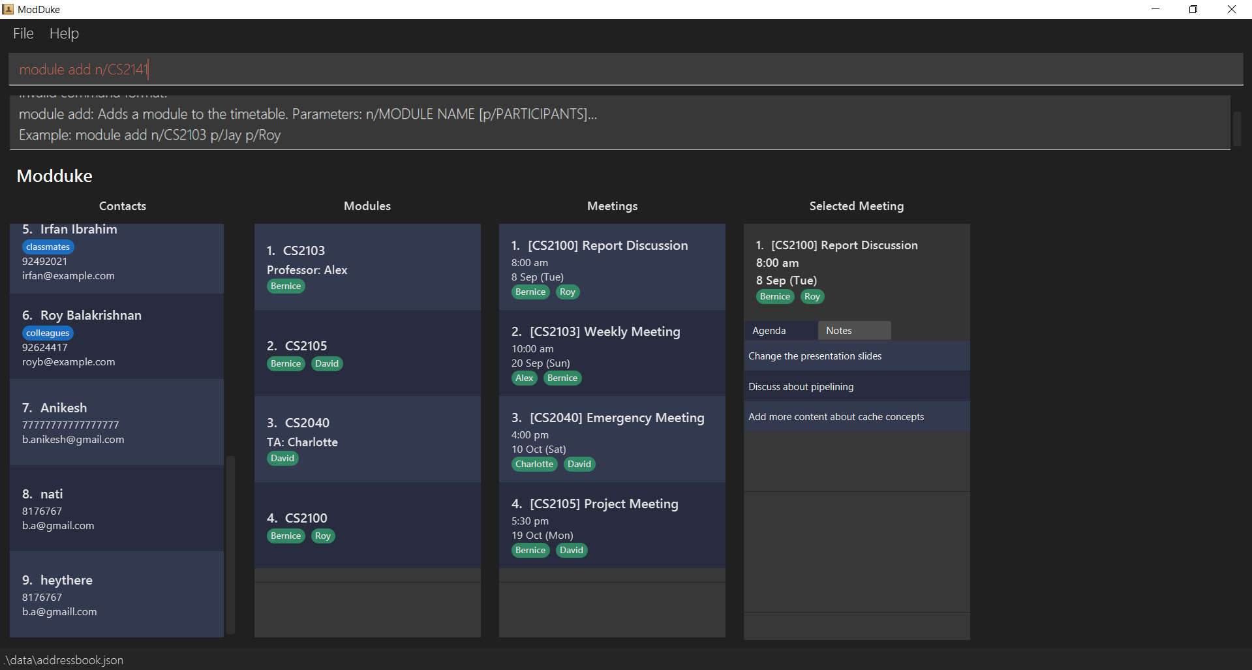Click the example command text in result box
Image resolution: width=1252 pixels, height=670 pixels.
tap(150, 135)
